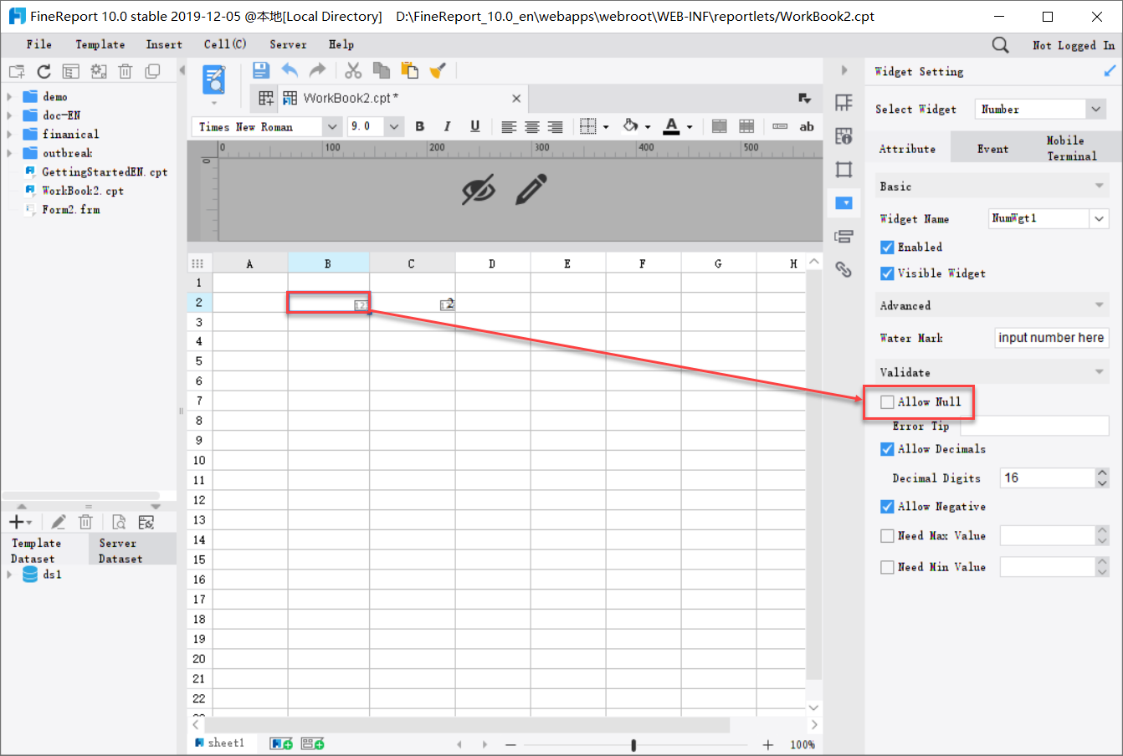Viewport: 1123px width, 756px height.
Task: Click the Water Mark input field
Action: 1052,338
